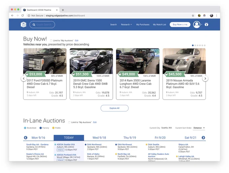Open the 2017 Ford F350SD Platinum photo

click(45, 61)
